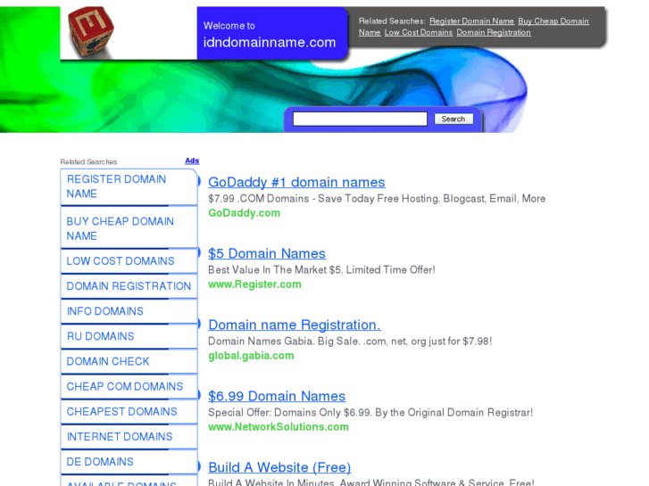Click the Search button
The height and width of the screenshot is (486, 649).
tap(453, 119)
